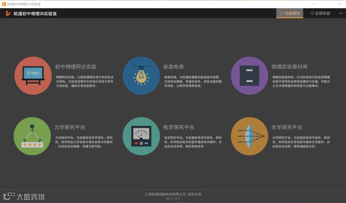
Task: Click the 光学探究平台 description paragraph
Action: (x=301, y=142)
